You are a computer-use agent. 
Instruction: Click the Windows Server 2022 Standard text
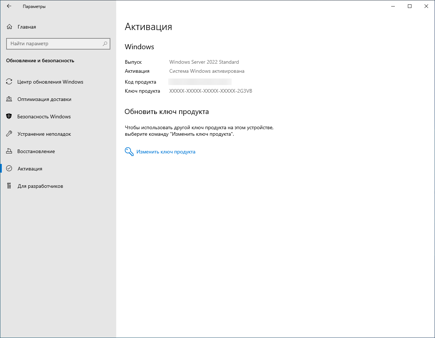[204, 62]
